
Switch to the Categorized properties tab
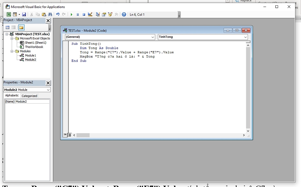tap(29, 96)
